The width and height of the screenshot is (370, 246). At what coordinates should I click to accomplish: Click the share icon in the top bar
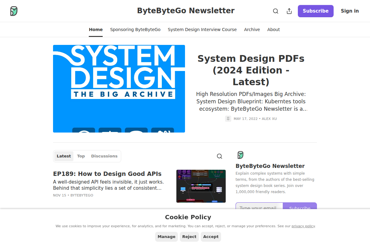(x=289, y=11)
